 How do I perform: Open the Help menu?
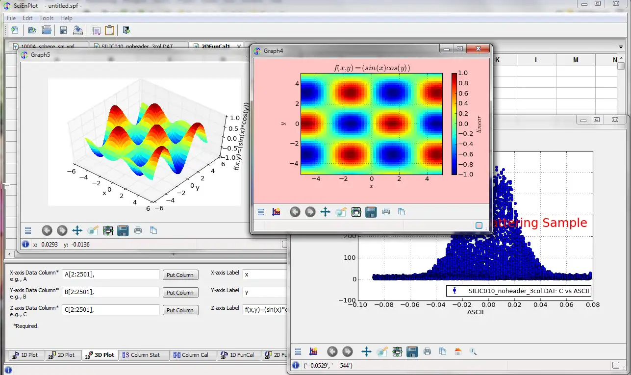coord(66,18)
